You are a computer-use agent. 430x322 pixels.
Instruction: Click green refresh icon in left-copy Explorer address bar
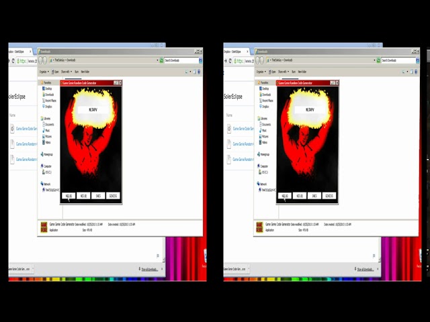point(161,60)
